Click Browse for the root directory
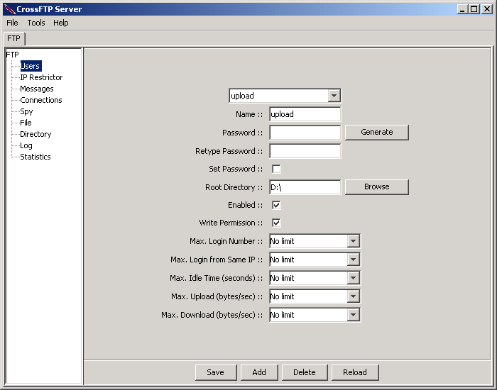The image size is (497, 390). click(x=377, y=186)
